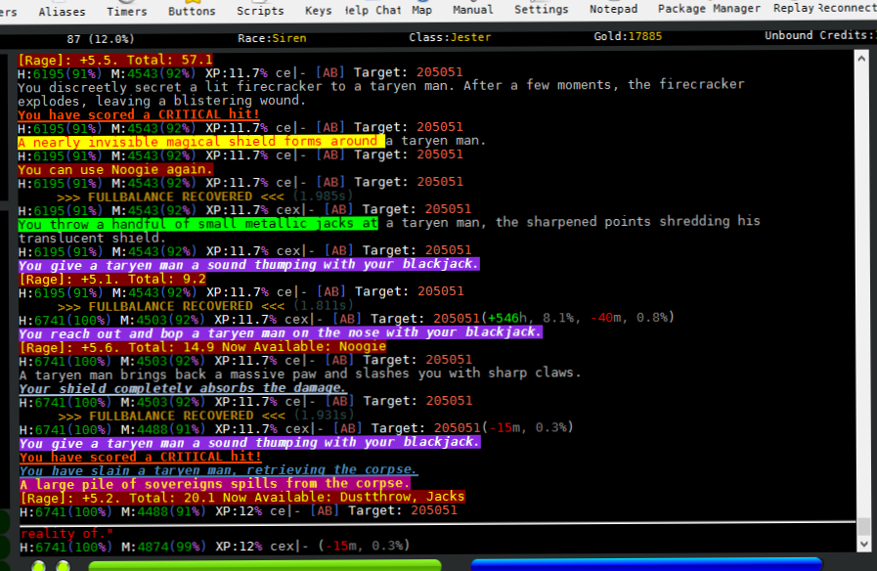
Task: Open the Manual from toolbar
Action: tap(472, 10)
